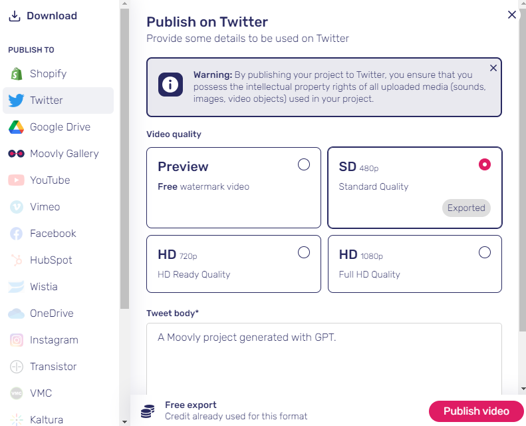Choose the Moovly Gallery icon
Screen dimensions: 526x426
coord(16,154)
